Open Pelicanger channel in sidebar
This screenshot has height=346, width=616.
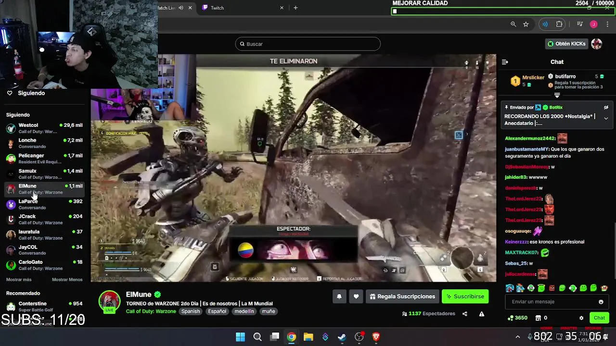45,159
